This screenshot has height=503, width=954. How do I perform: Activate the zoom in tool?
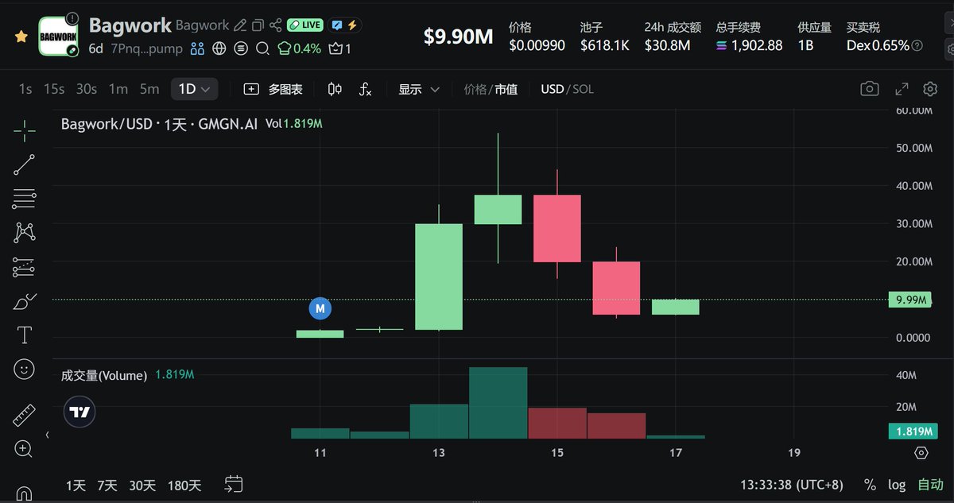click(x=24, y=449)
